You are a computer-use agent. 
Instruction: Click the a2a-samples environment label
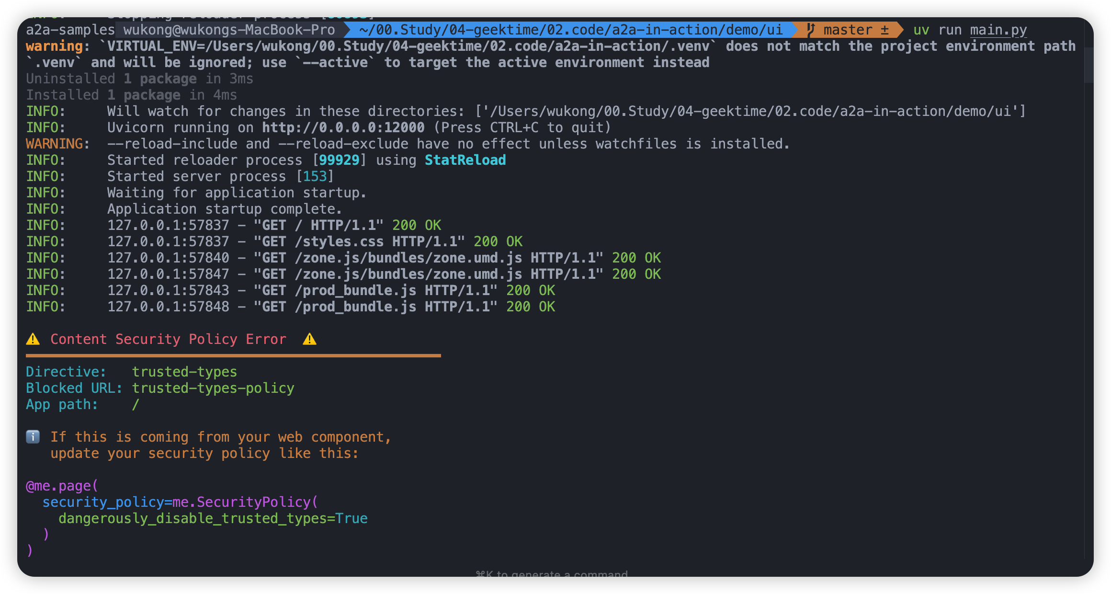tap(70, 30)
